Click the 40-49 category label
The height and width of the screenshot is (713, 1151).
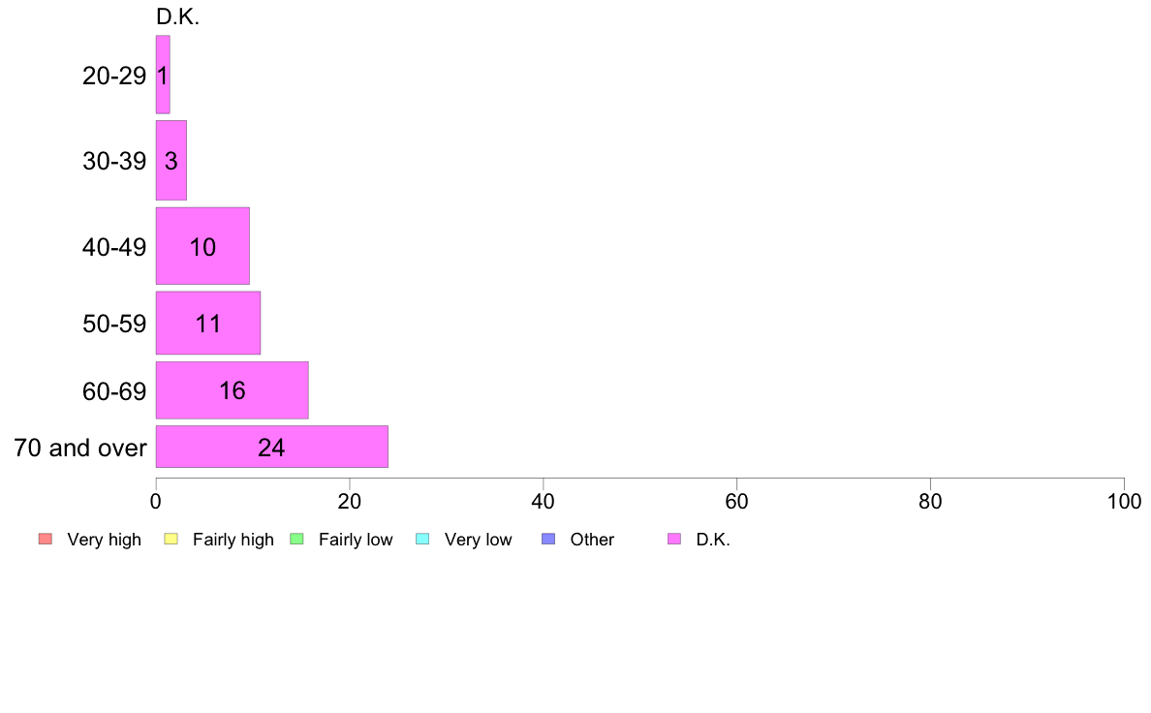point(114,247)
